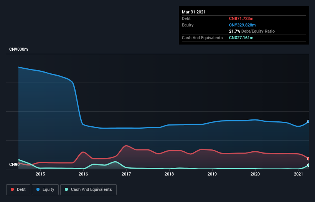
Task: Click the 2020 x-axis label
Action: pos(255,174)
